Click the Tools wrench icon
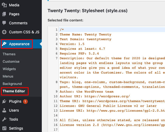Screen dimensions: 165x132 click(4, 119)
